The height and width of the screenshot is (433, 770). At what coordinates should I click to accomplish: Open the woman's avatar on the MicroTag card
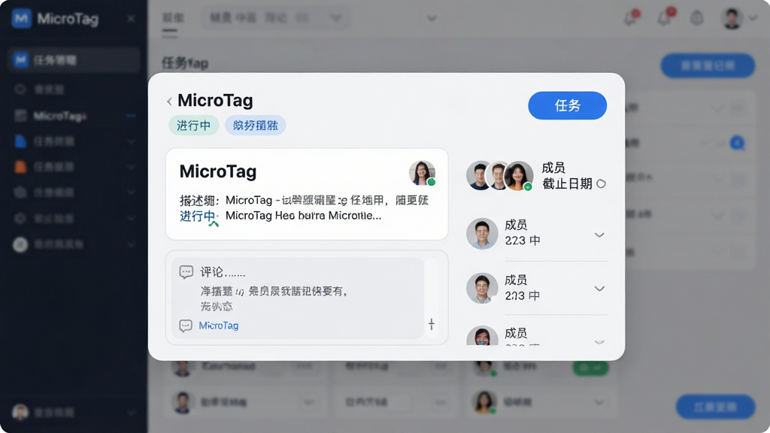422,173
